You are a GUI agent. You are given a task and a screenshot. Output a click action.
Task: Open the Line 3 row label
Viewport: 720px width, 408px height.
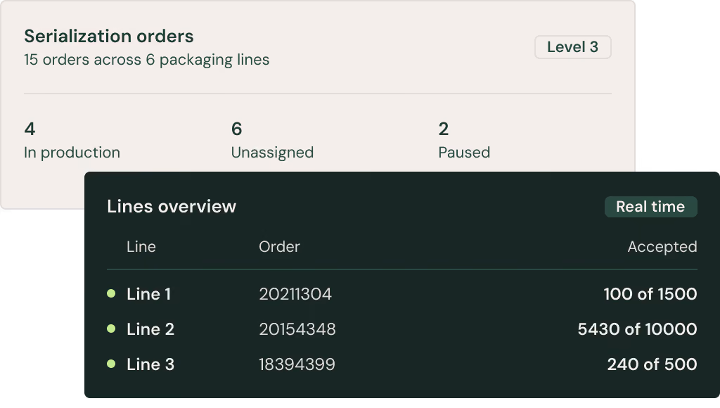coord(150,364)
